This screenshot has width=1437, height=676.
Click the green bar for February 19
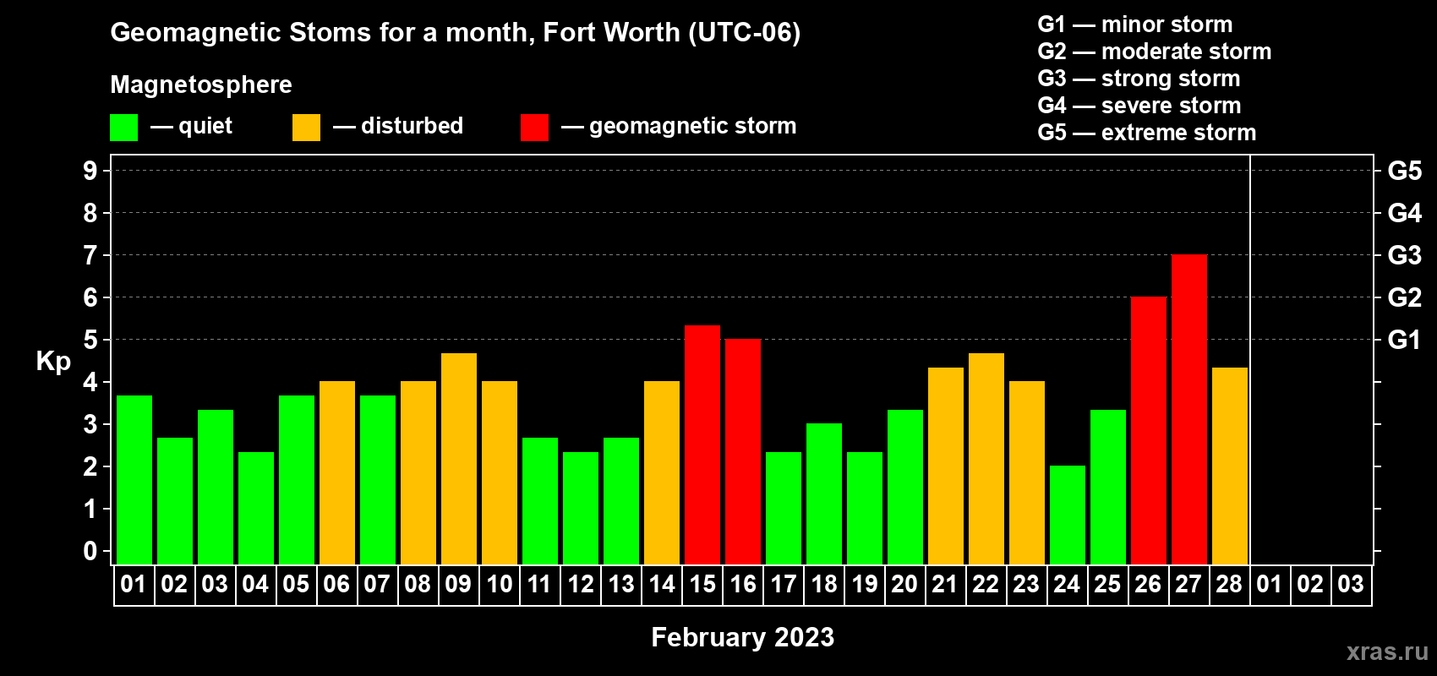865,508
